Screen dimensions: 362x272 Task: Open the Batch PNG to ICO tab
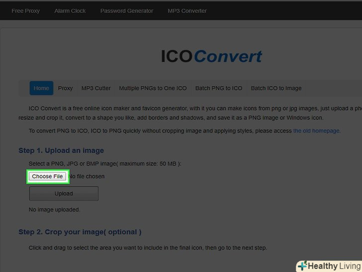pyautogui.click(x=219, y=88)
